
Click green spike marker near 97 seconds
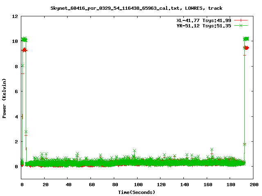[134, 151]
